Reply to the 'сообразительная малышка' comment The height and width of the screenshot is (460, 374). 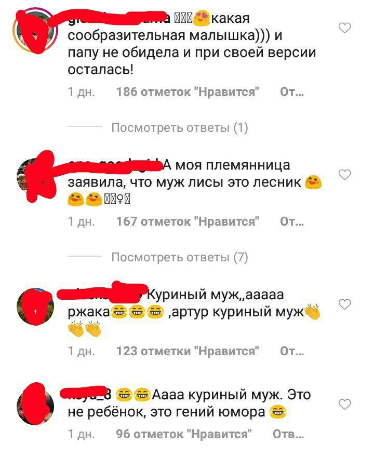(x=292, y=92)
